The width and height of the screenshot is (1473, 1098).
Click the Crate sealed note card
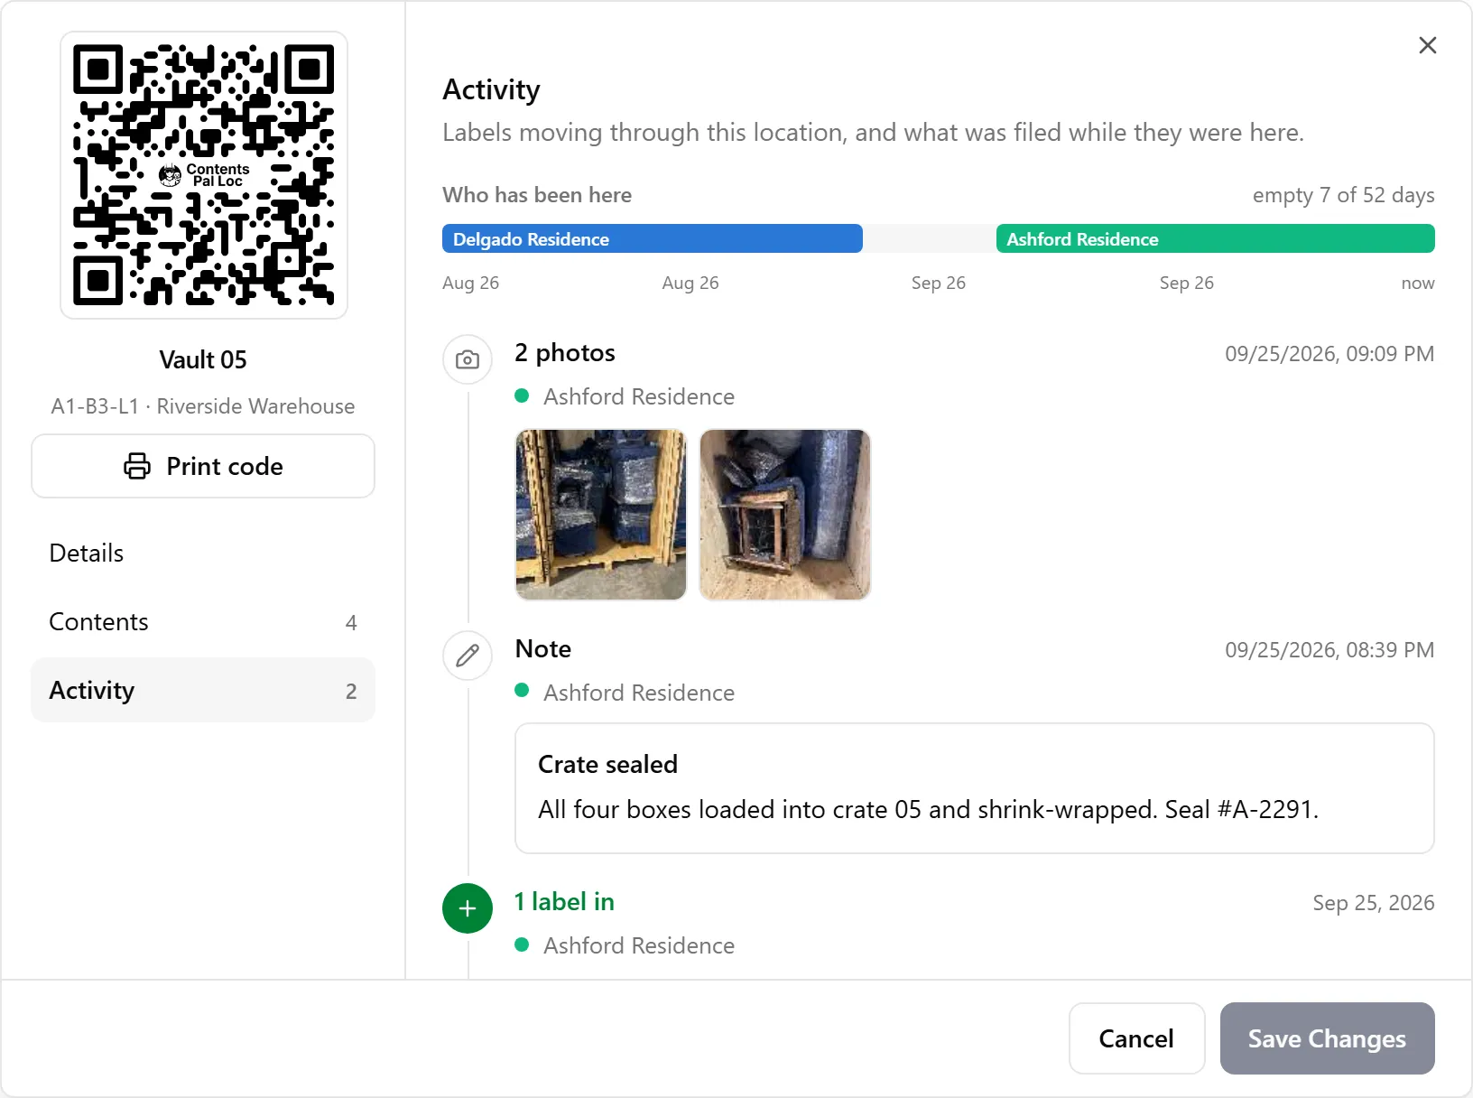click(x=975, y=788)
